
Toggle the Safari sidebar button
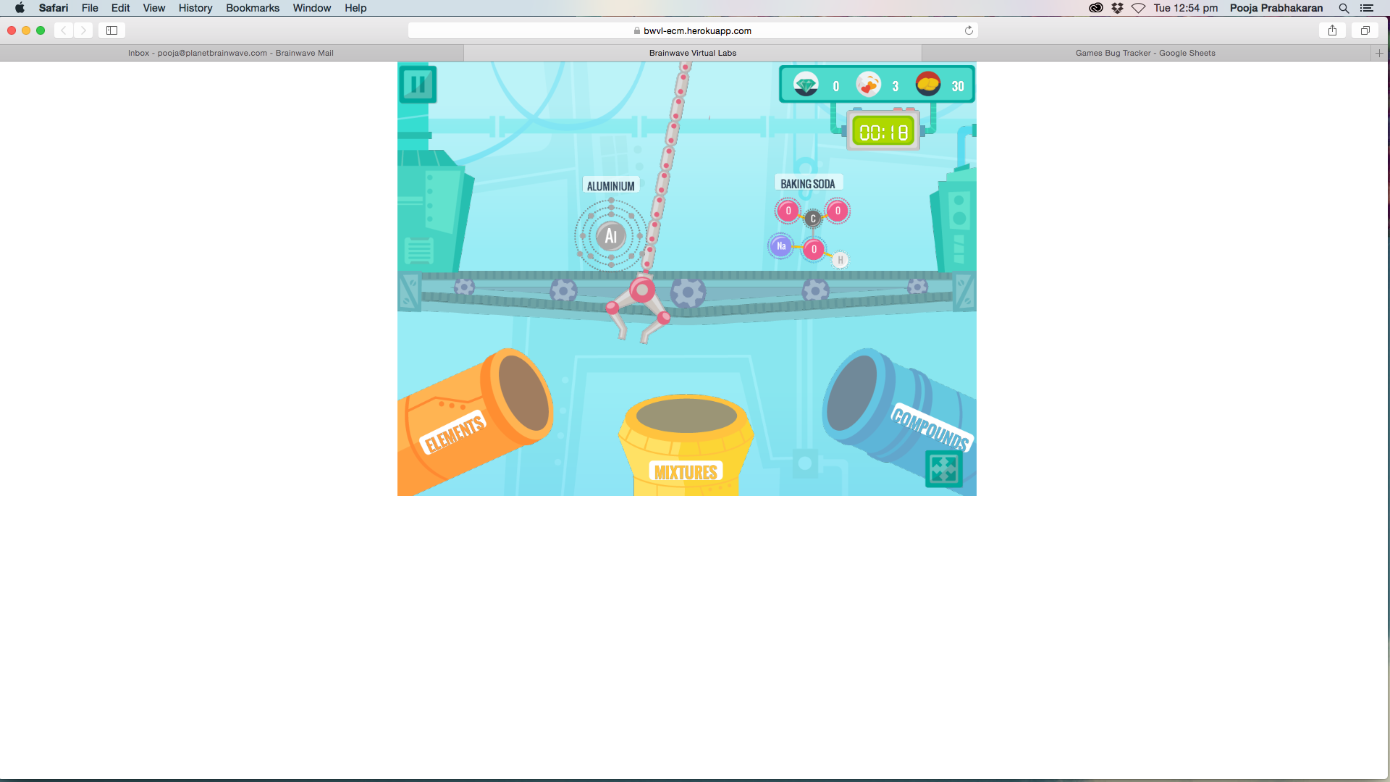click(x=112, y=30)
